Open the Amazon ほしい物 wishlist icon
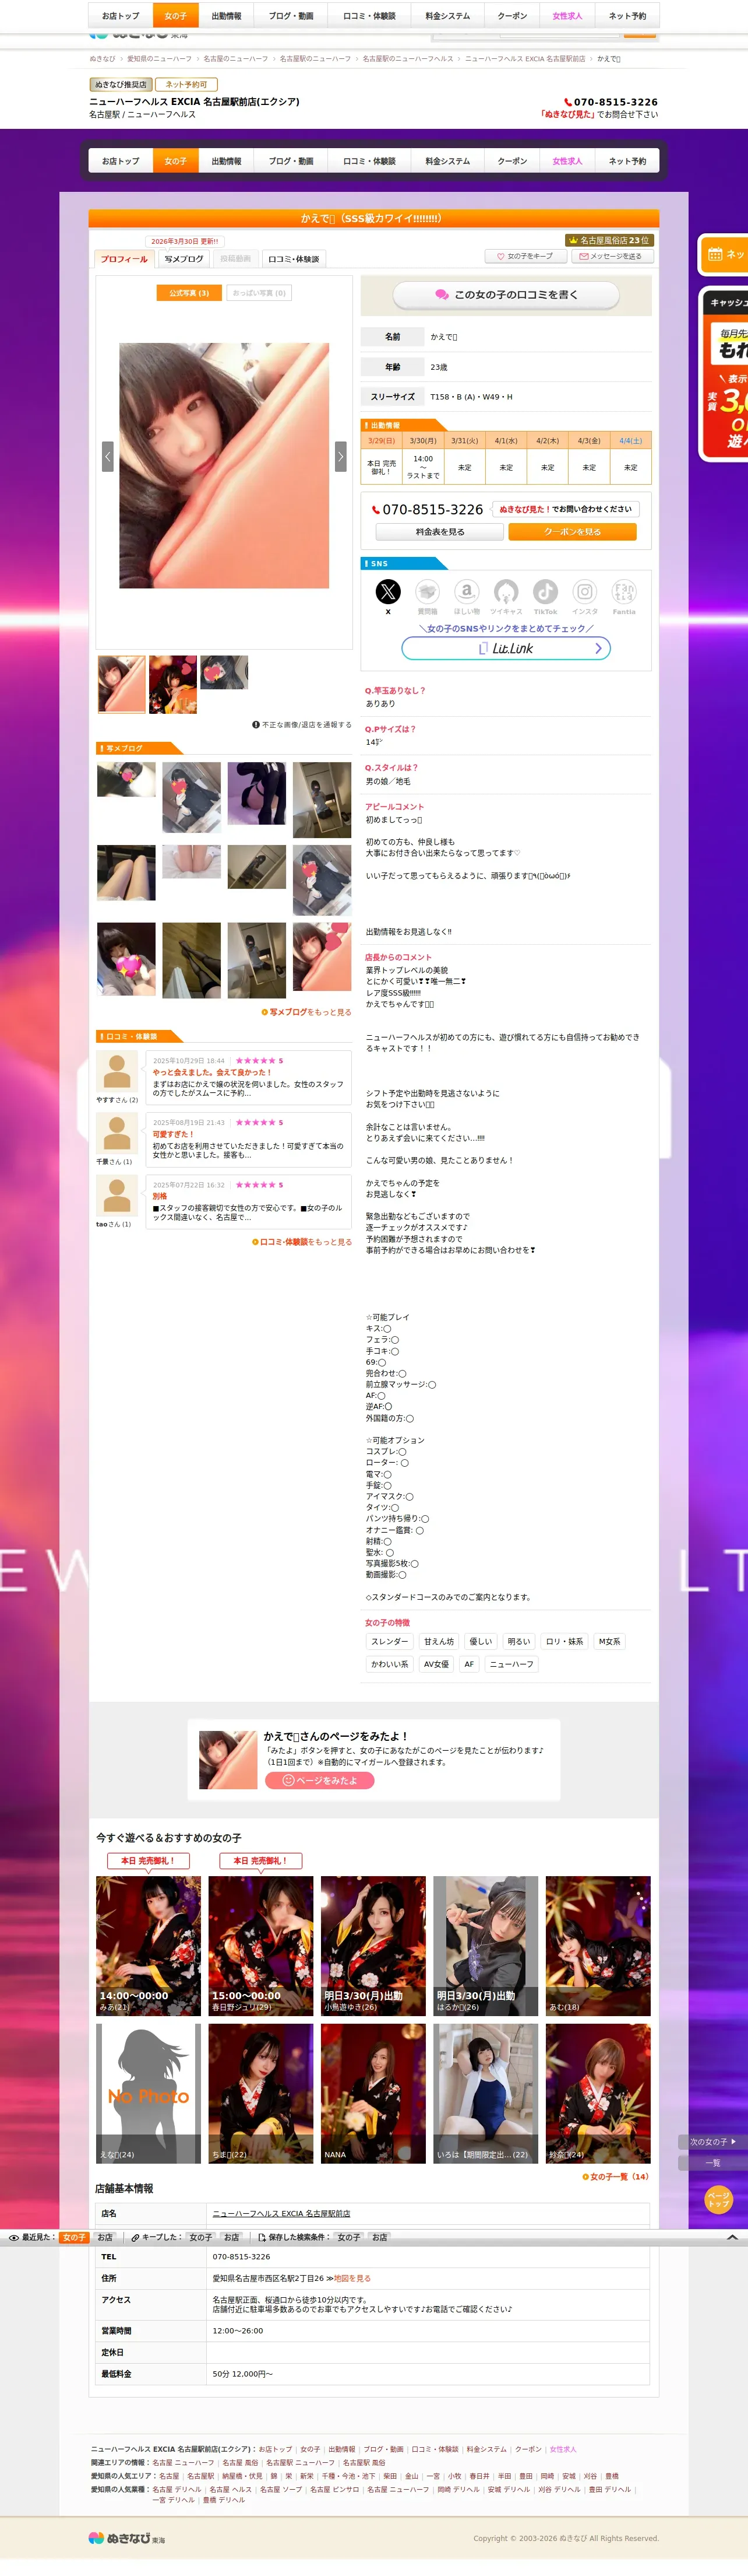This screenshot has height=2576, width=748. click(467, 591)
